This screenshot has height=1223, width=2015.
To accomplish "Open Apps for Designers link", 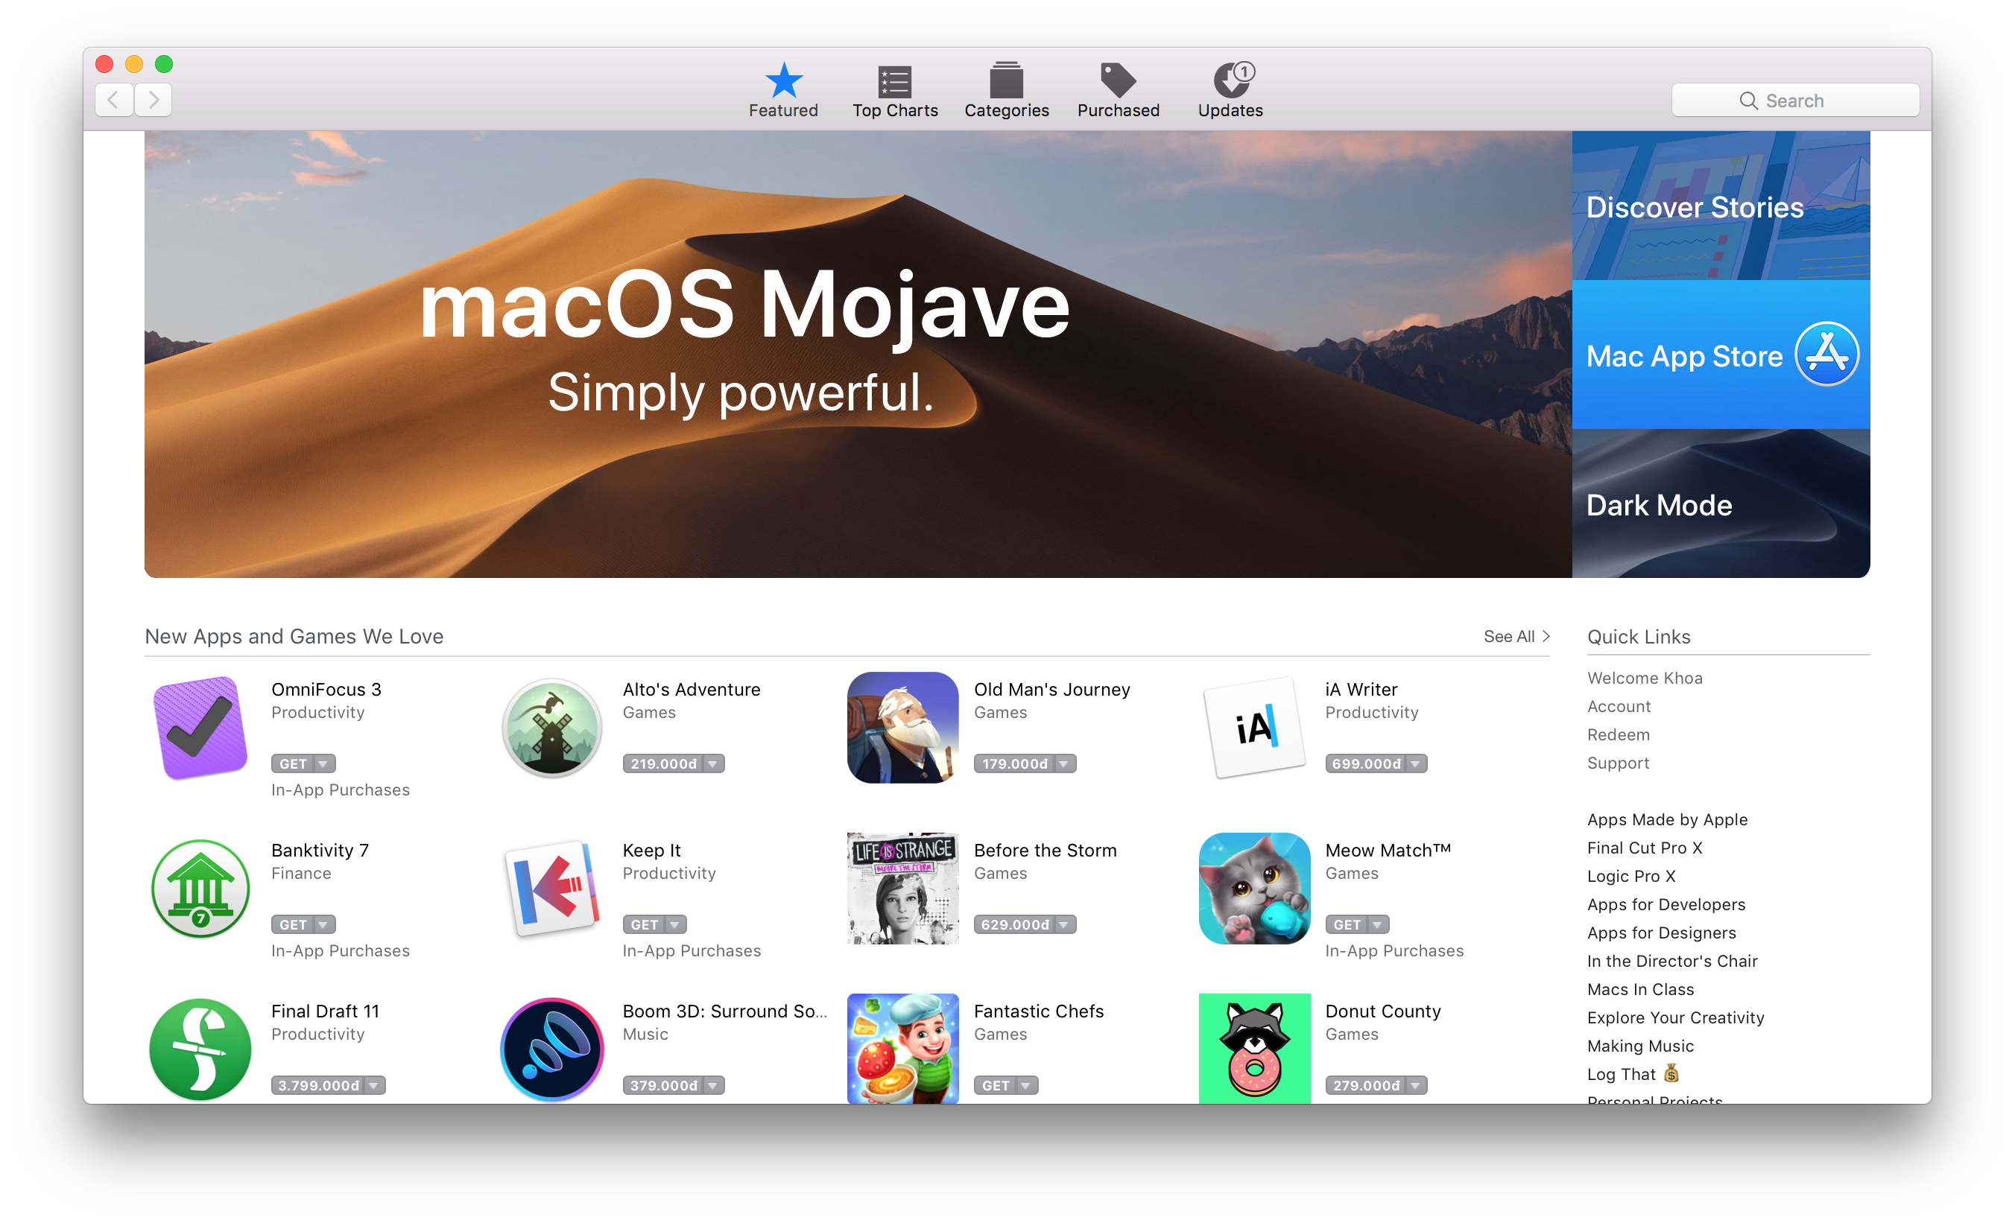I will point(1661,933).
